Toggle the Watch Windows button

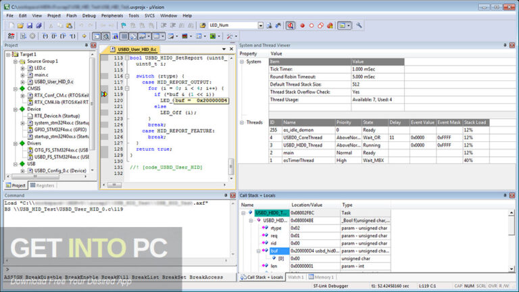point(142,36)
